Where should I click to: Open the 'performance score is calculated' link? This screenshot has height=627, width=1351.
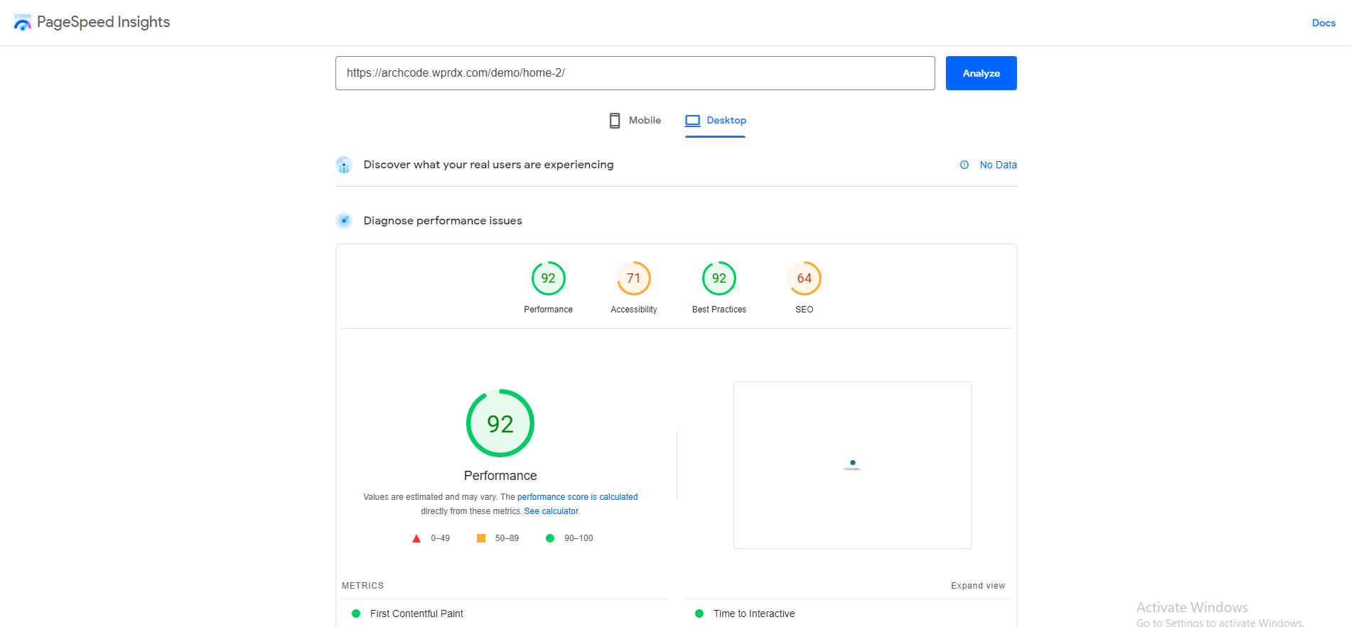click(577, 497)
